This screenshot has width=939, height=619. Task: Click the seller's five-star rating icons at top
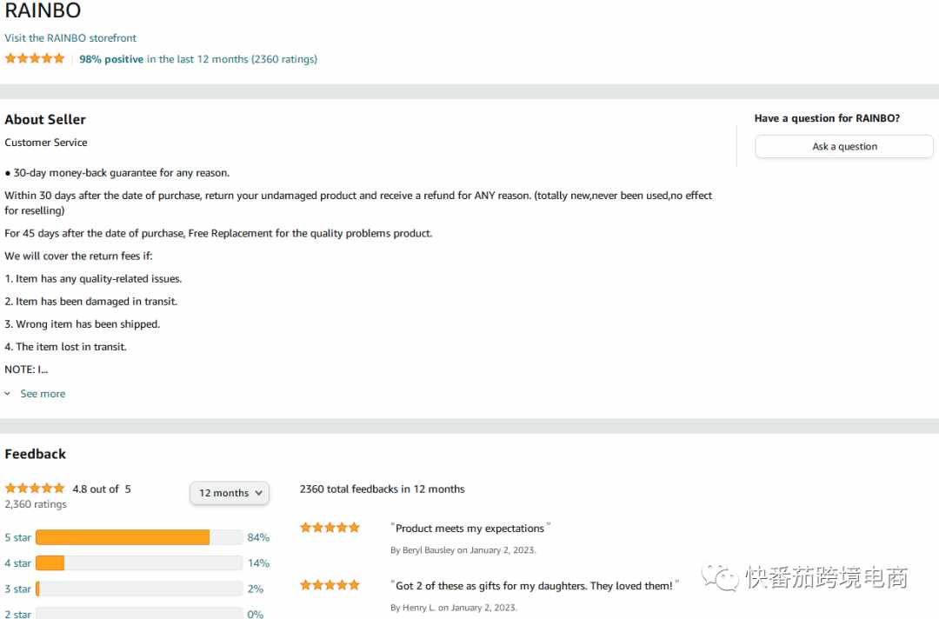click(35, 58)
